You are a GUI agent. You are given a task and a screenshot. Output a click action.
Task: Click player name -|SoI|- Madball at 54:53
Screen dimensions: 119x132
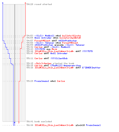click(44, 36)
